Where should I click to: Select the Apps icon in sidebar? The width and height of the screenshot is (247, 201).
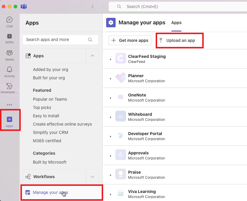[x=9, y=121]
